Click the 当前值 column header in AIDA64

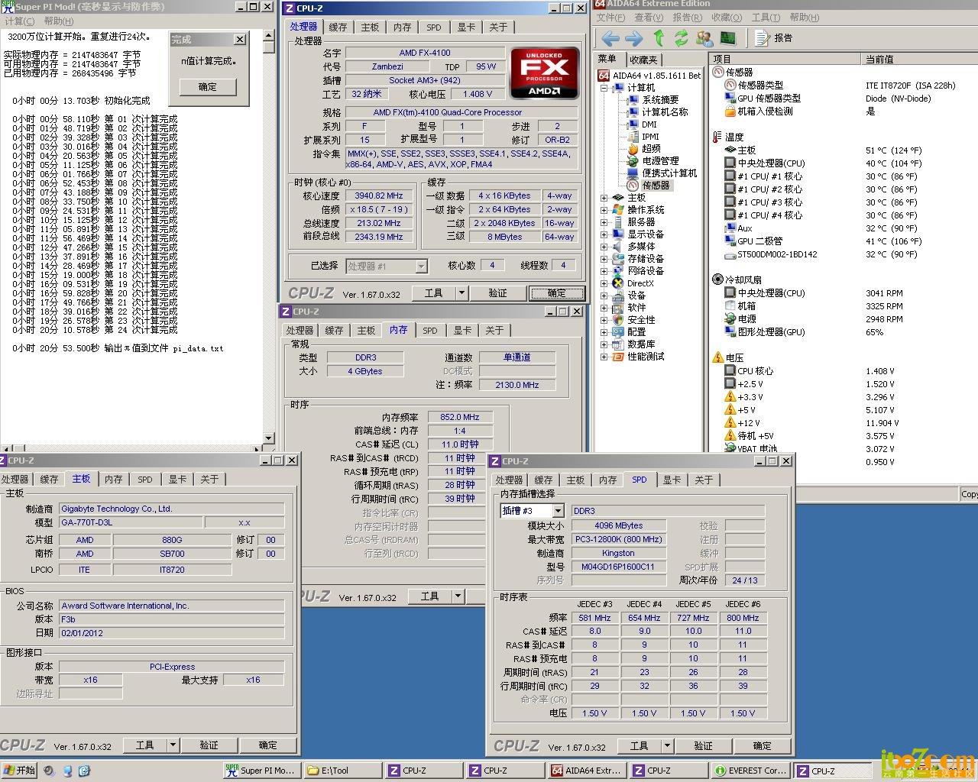tap(920, 59)
